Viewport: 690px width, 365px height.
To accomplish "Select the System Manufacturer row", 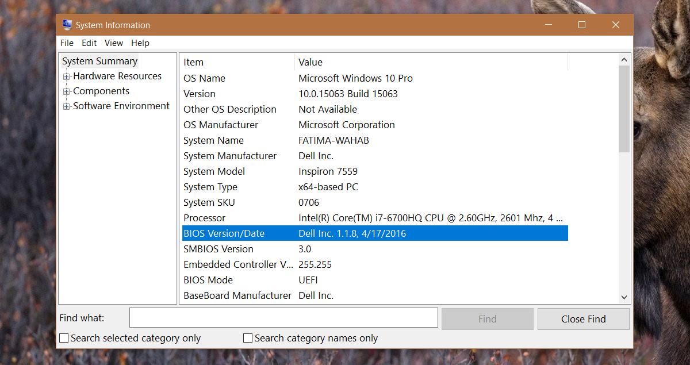I will (374, 156).
